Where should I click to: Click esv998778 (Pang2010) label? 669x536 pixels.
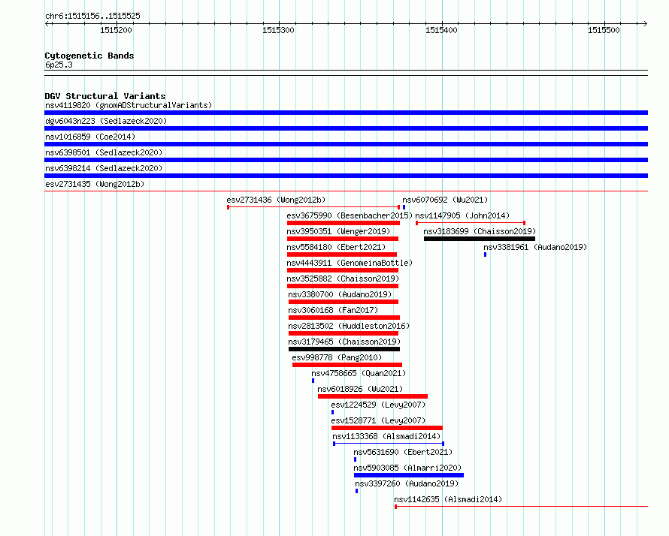pos(337,357)
